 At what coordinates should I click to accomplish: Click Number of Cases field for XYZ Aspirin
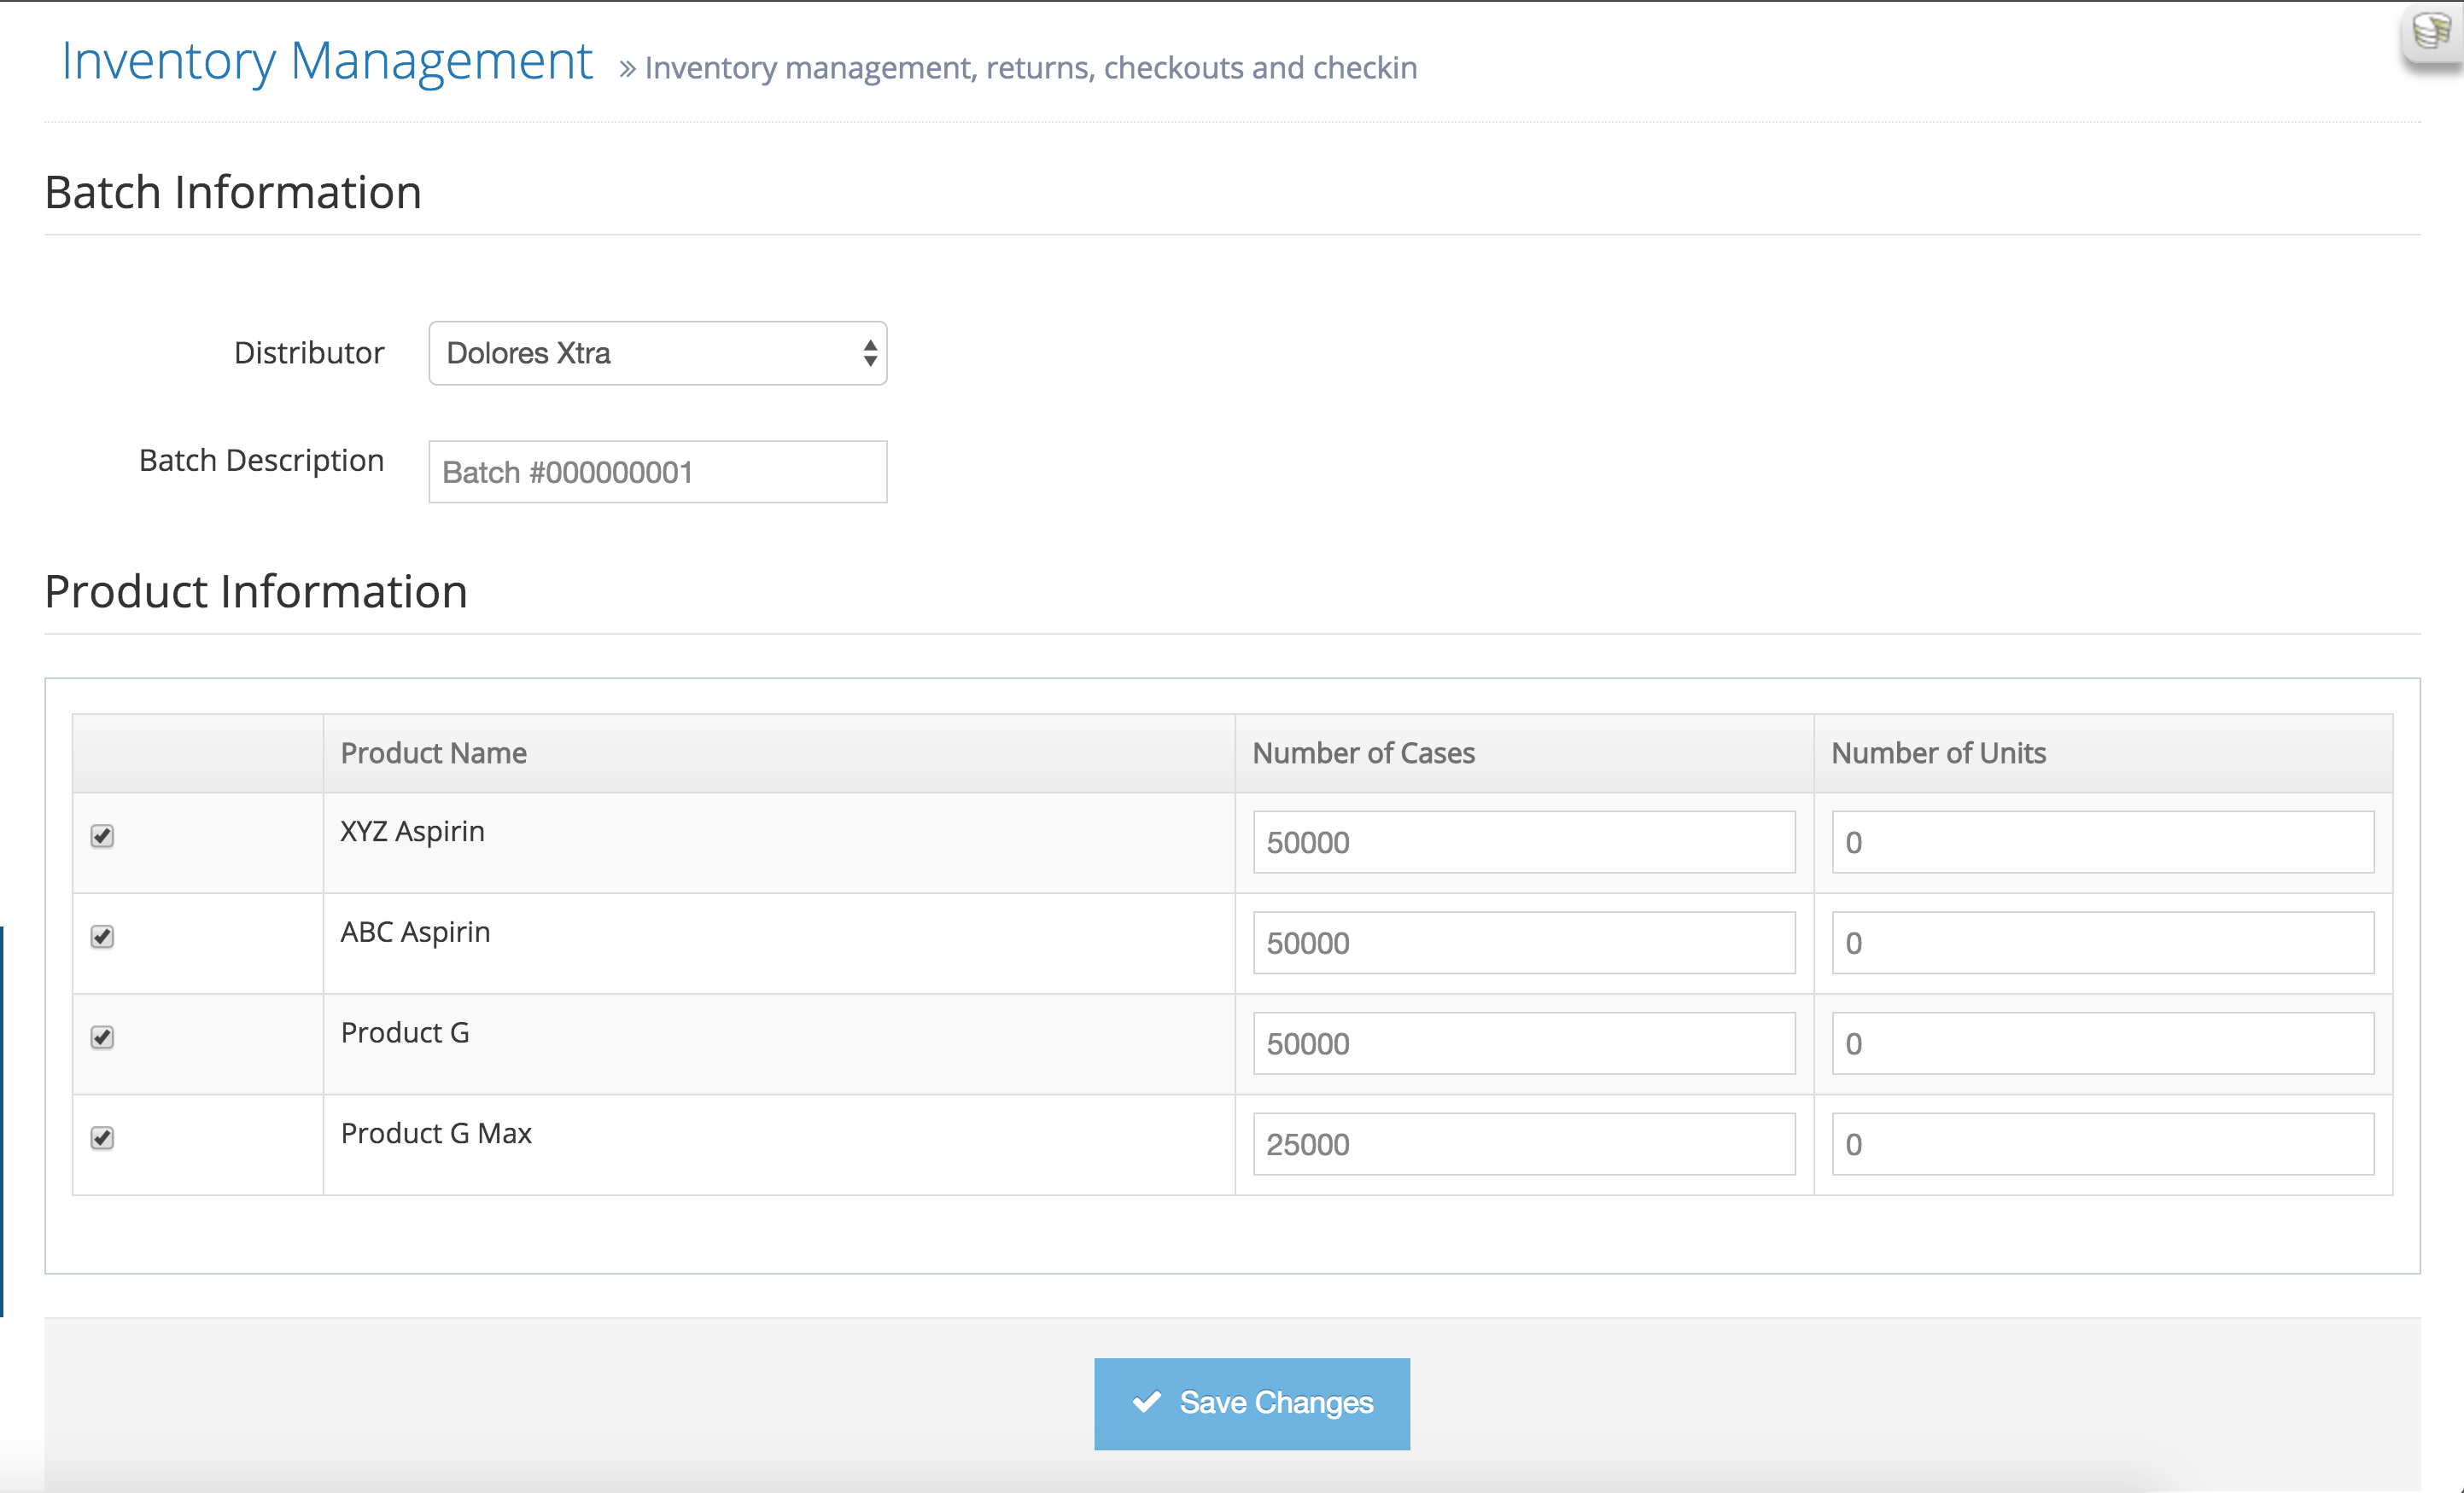(x=1523, y=842)
